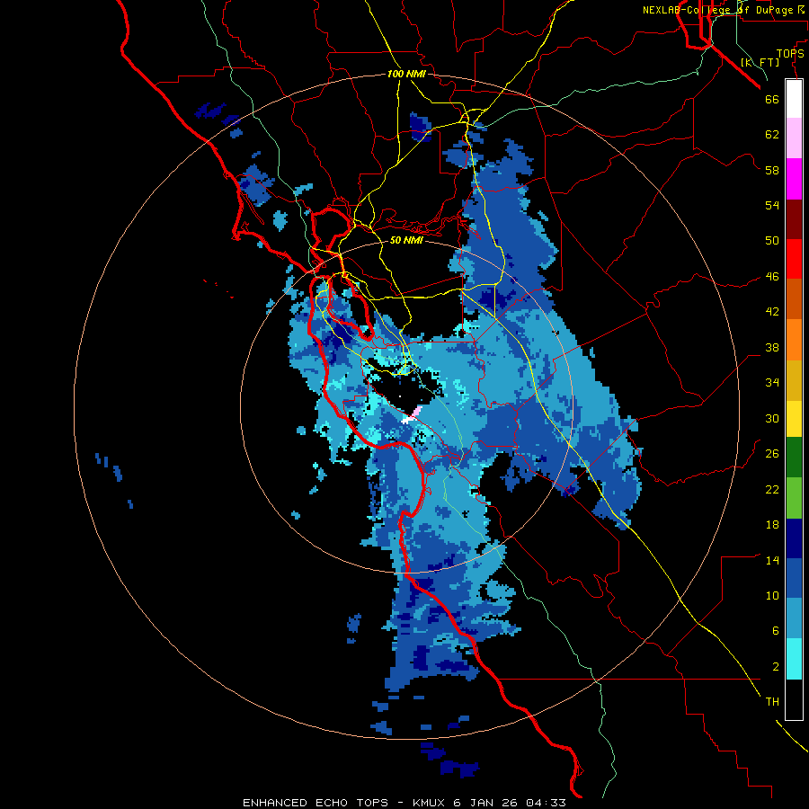Viewport: 809px width, 809px height.
Task: Click the dark green legend swatch
Action: coord(794,458)
